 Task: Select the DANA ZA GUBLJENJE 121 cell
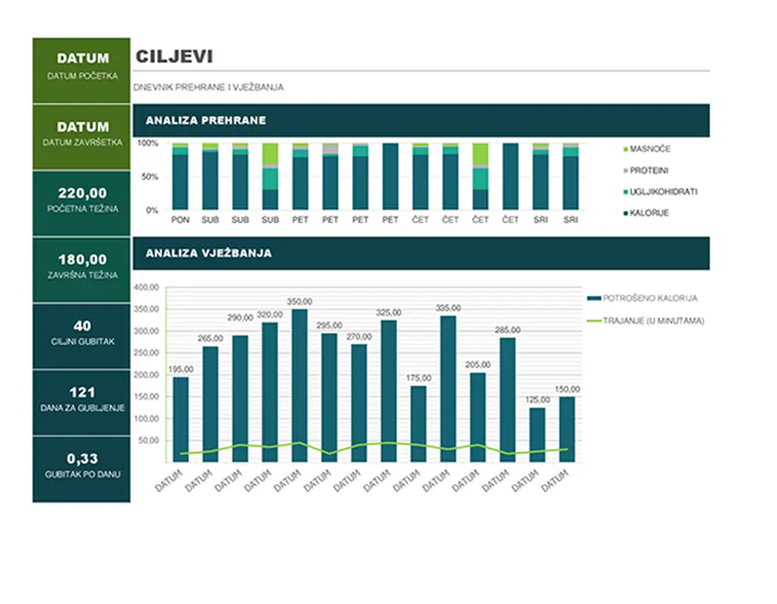82,393
